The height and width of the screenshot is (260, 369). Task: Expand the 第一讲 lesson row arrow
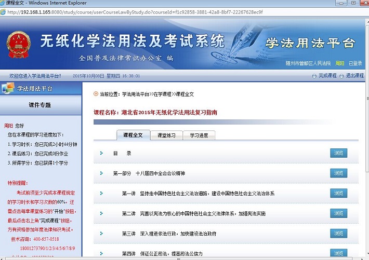pyautogui.click(x=102, y=193)
